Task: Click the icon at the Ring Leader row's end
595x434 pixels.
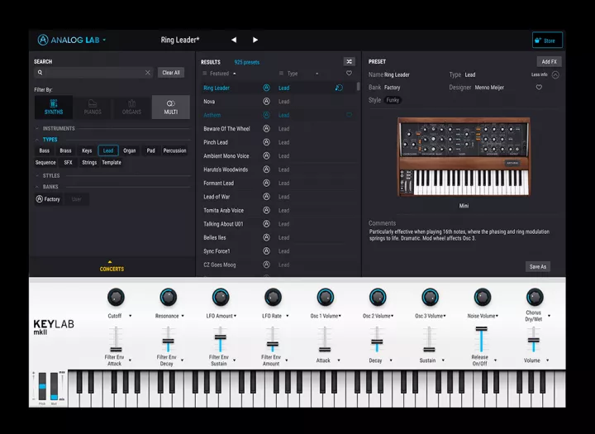Action: click(339, 88)
